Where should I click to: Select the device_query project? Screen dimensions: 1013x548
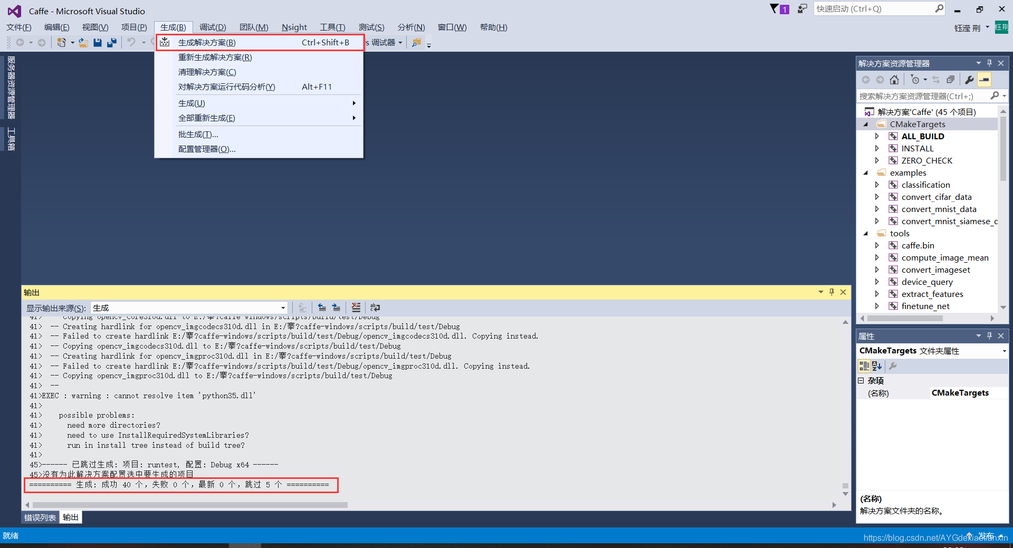[x=927, y=282]
